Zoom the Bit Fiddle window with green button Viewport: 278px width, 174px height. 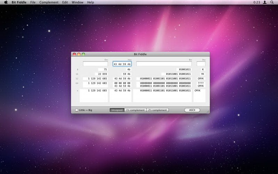tap(83, 54)
